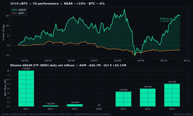The height and width of the screenshot is (116, 193).
Task: Click the +$3.34M bar value label
Action: tap(123, 90)
